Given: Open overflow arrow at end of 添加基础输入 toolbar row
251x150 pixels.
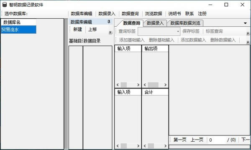Looking at the screenshot, I should click(x=248, y=42).
